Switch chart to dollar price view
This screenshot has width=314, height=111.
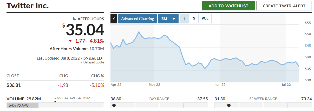coord(185,18)
